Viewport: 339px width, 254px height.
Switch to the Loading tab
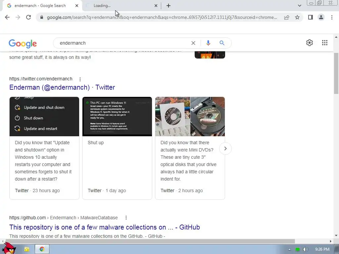click(121, 6)
